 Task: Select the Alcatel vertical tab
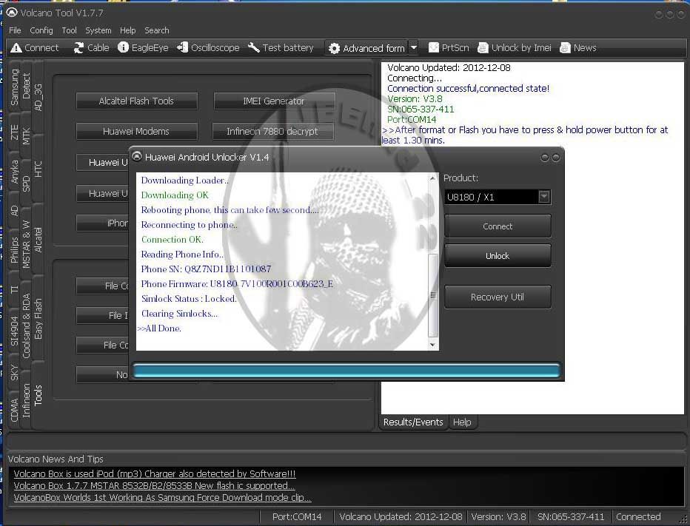tap(38, 240)
